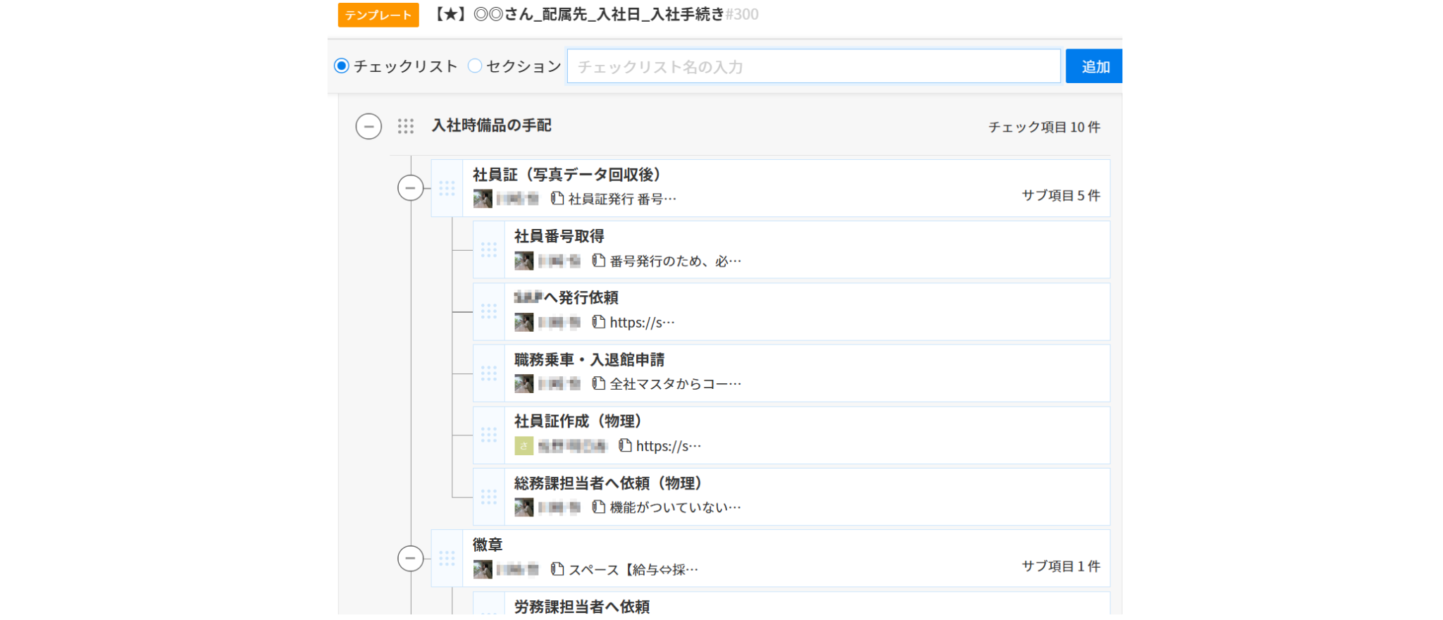Click drag handle beside 徽章 item
1443x620 pixels.
coord(447,559)
